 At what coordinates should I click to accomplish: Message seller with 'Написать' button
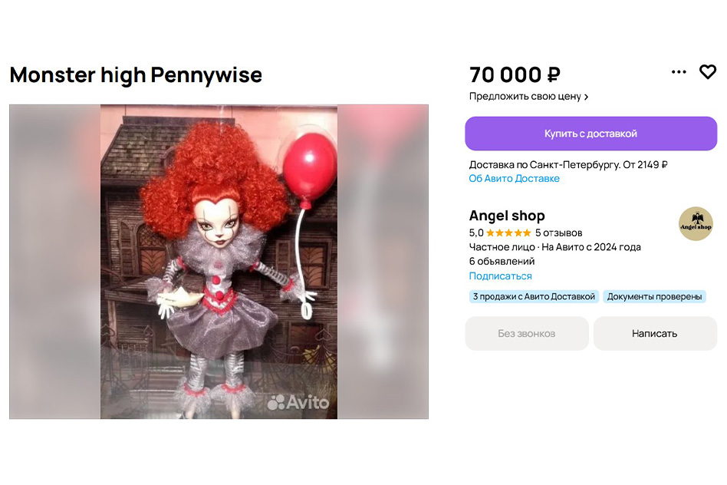(x=655, y=334)
